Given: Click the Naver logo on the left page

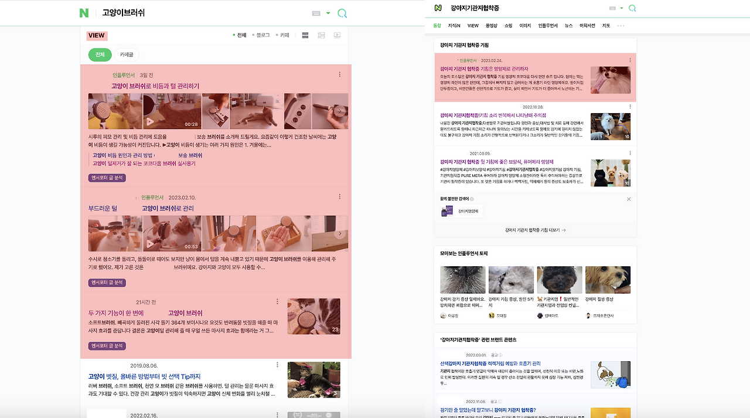Looking at the screenshot, I should point(84,12).
